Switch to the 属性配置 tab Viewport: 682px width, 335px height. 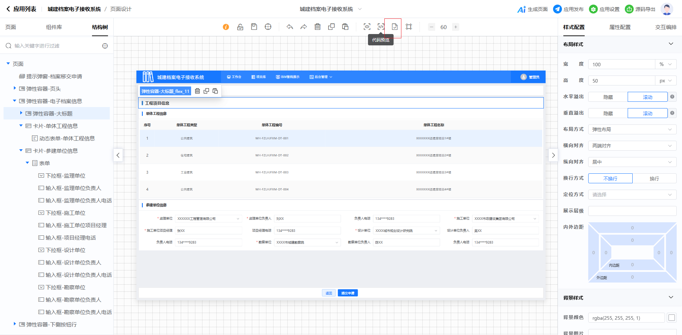620,27
